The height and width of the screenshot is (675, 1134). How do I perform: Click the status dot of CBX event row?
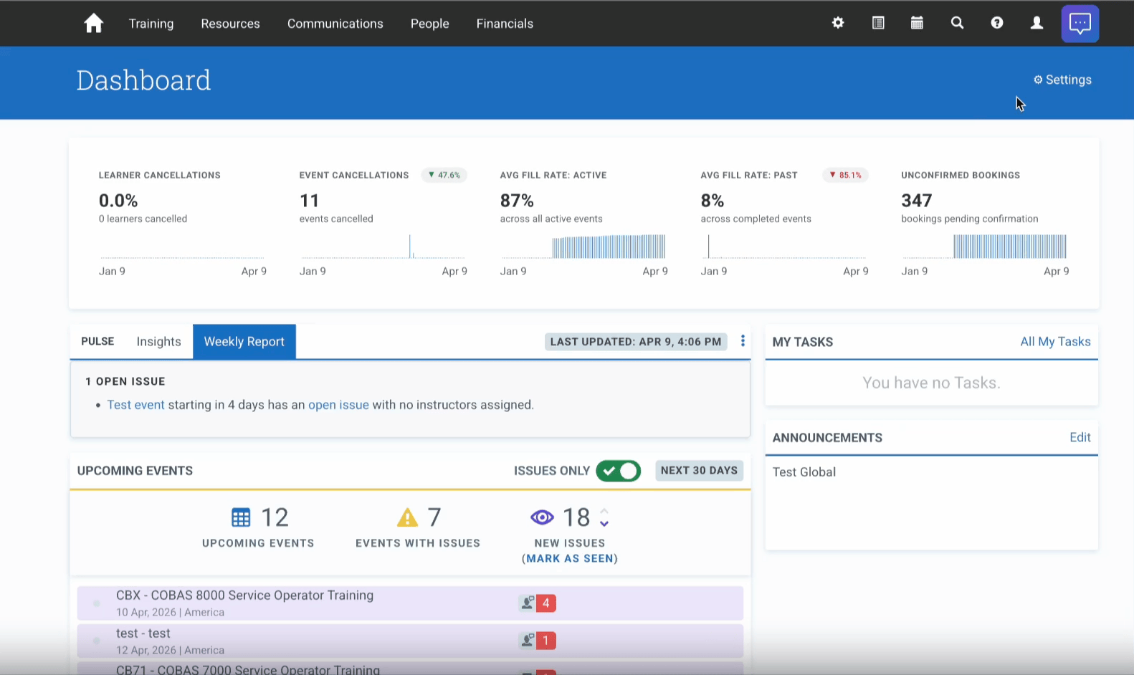pyautogui.click(x=96, y=603)
